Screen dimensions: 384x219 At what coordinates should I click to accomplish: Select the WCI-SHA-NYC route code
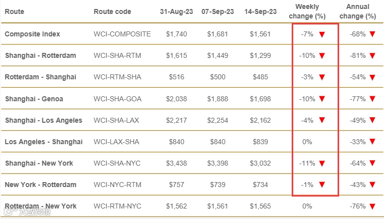tap(117, 164)
